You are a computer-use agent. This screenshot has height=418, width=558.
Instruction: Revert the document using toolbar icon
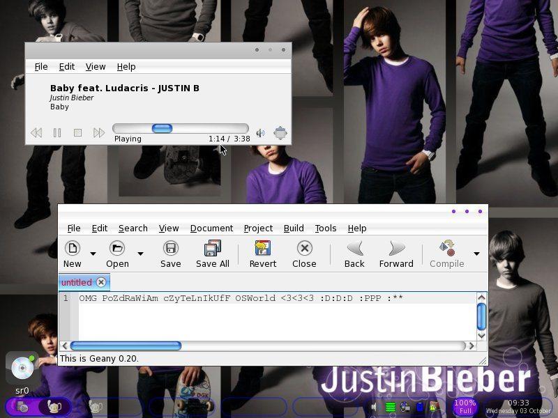(x=262, y=249)
